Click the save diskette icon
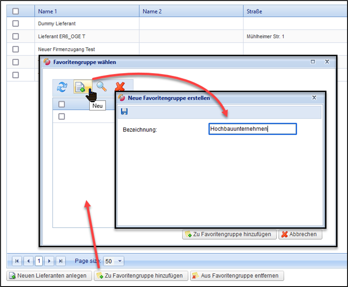The height and width of the screenshot is (287, 348). click(x=124, y=111)
